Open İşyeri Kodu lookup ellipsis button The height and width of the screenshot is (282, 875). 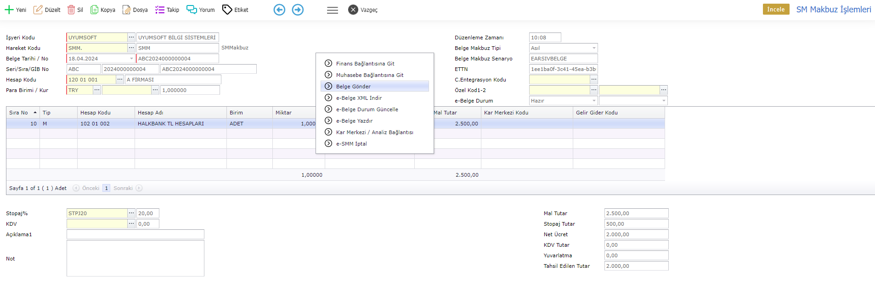[x=131, y=37]
